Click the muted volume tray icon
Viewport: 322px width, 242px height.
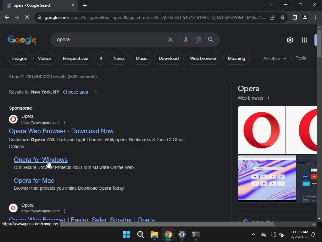(281, 234)
